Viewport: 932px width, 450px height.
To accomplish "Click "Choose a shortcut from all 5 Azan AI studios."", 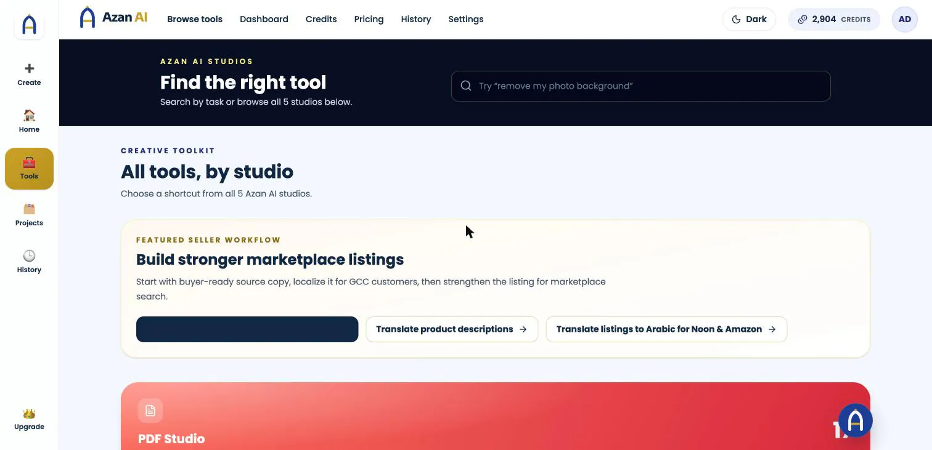I will click(x=216, y=193).
